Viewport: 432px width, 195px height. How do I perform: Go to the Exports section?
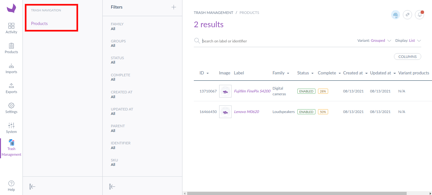coord(11,88)
